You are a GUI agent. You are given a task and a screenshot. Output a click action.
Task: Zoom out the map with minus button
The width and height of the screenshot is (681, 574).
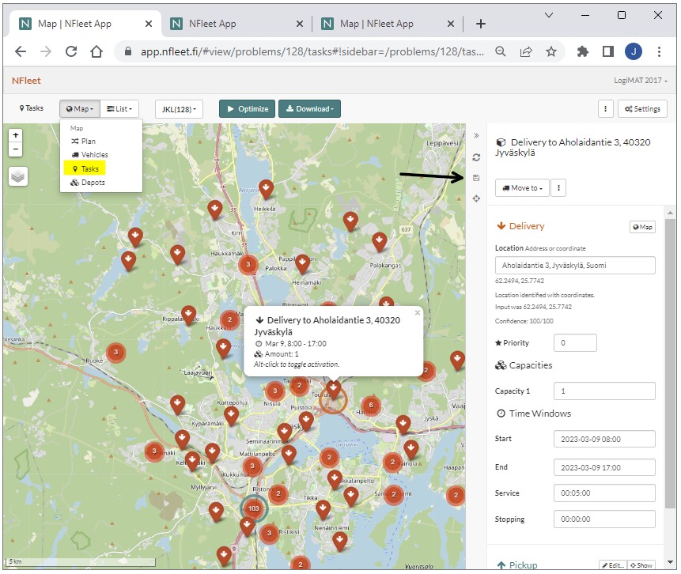click(16, 149)
